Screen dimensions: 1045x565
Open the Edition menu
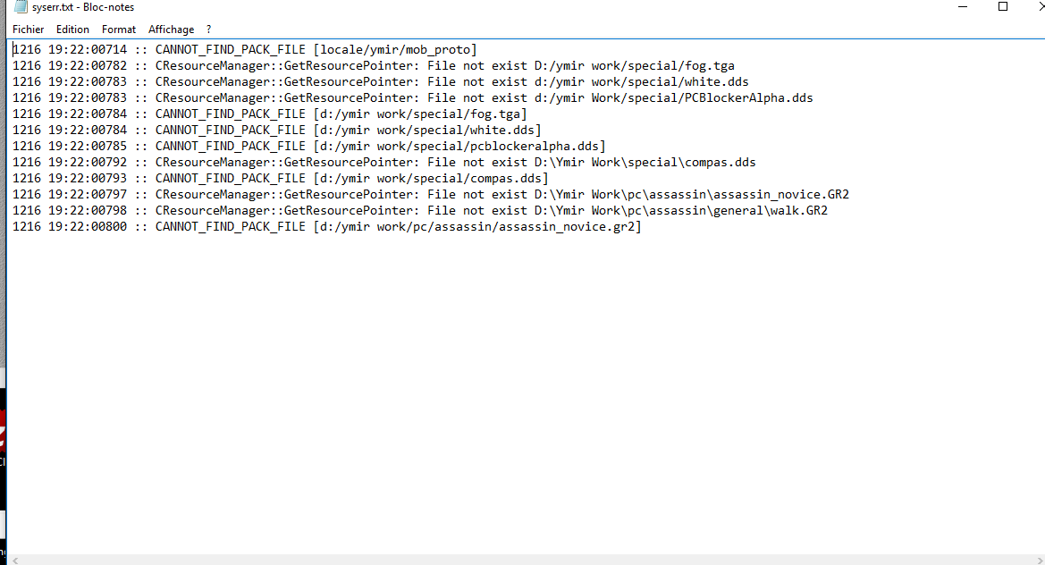72,30
